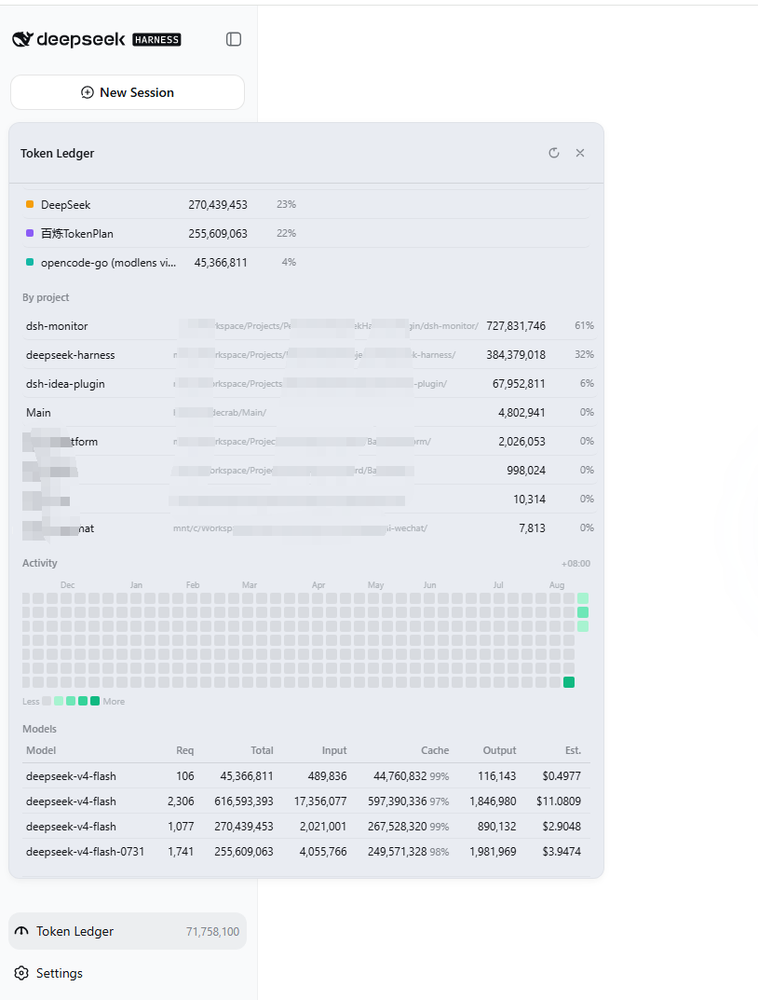Screen dimensions: 758x1000
Task: Click the purple 百炼TokenPlan color marker
Action: click(29, 233)
